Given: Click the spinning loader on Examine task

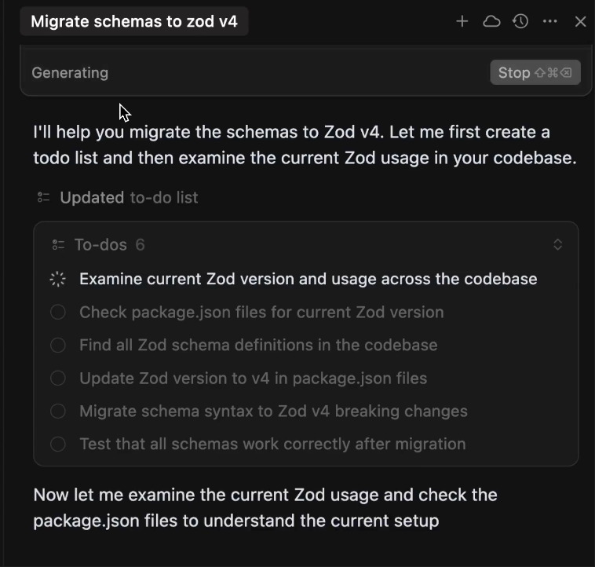Looking at the screenshot, I should 57,279.
